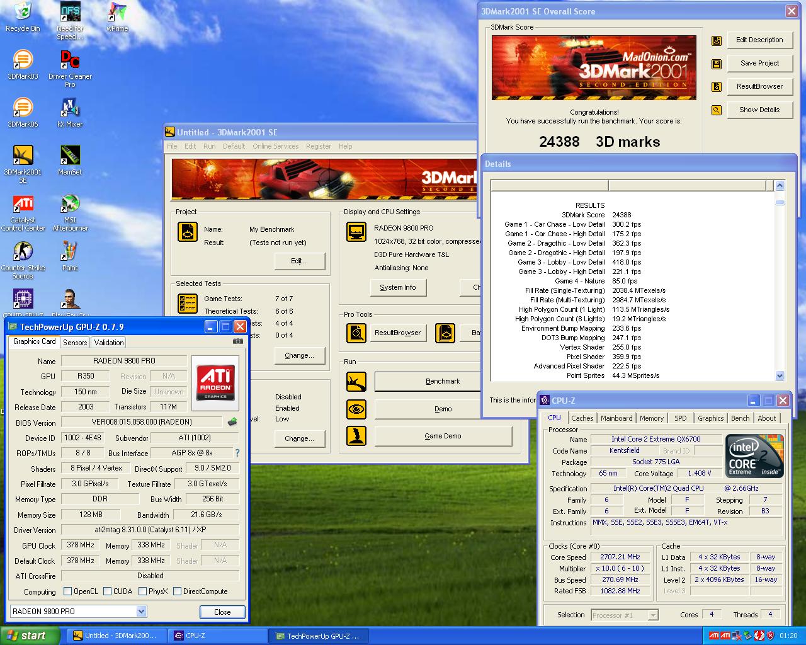The height and width of the screenshot is (645, 806).
Task: Click the BIOS save chip icon in GPU-Z
Action: (x=232, y=421)
